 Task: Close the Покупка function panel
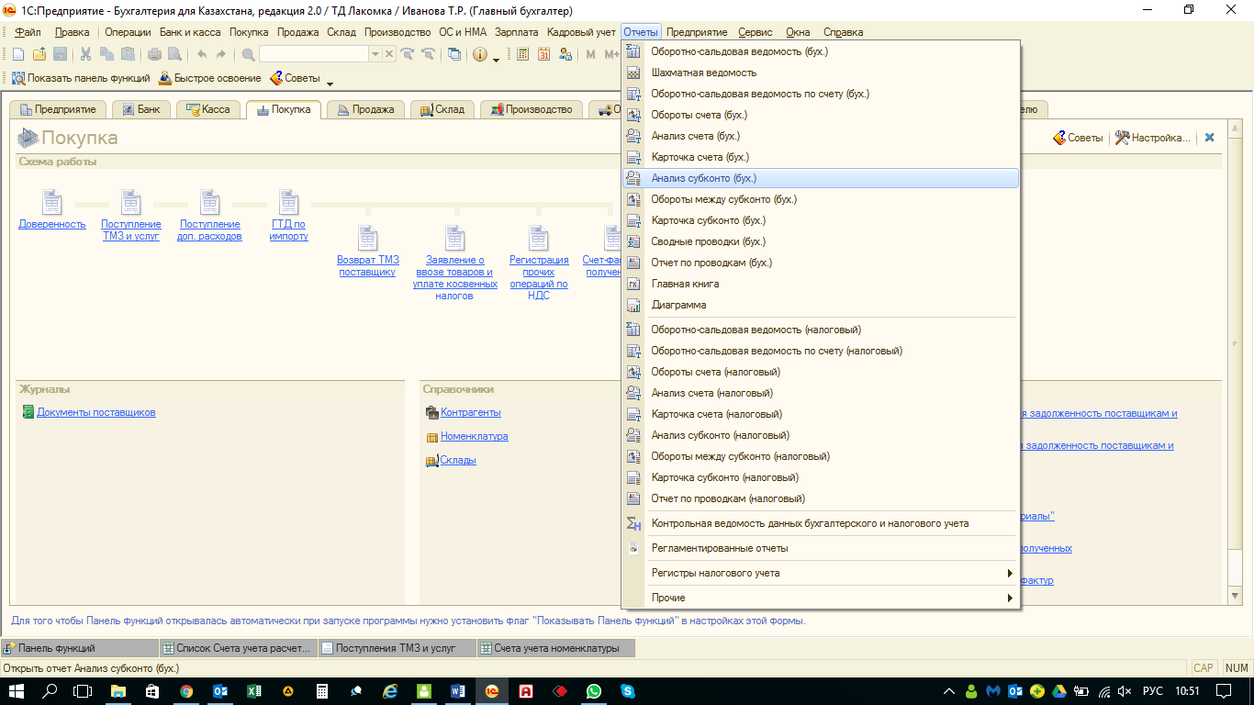(x=1210, y=138)
